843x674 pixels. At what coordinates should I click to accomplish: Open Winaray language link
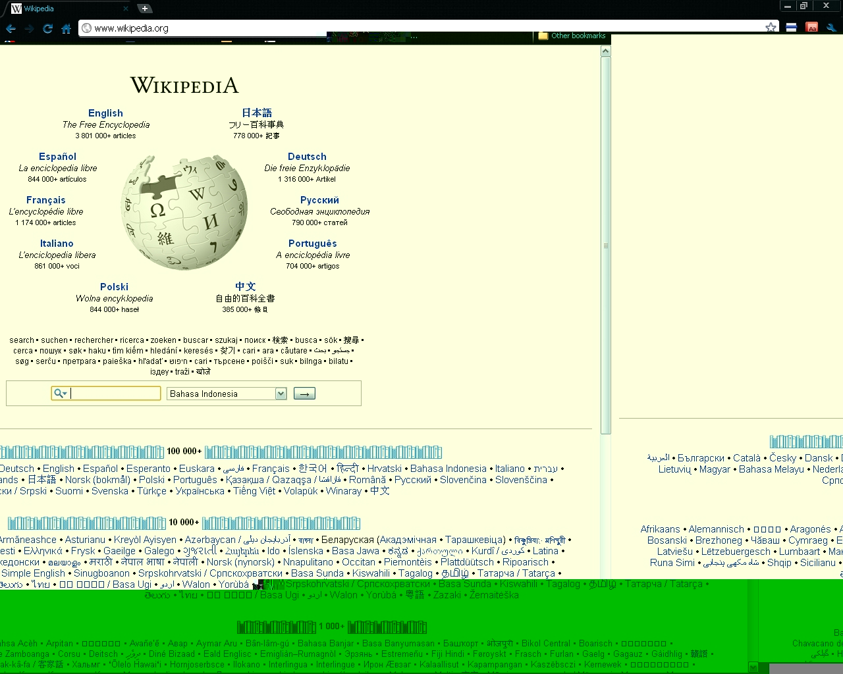point(344,491)
